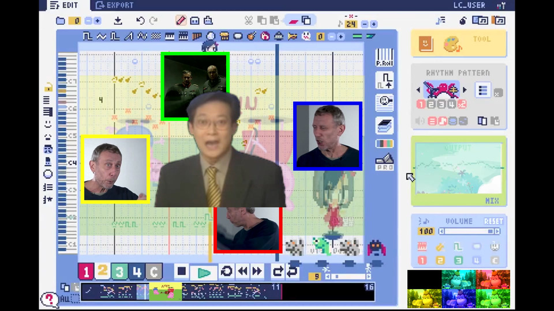554x311 pixels.
Task: Download and save the song
Action: pyautogui.click(x=118, y=21)
